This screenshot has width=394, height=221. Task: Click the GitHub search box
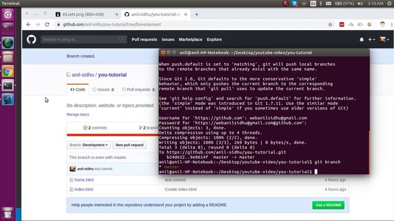(x=84, y=39)
